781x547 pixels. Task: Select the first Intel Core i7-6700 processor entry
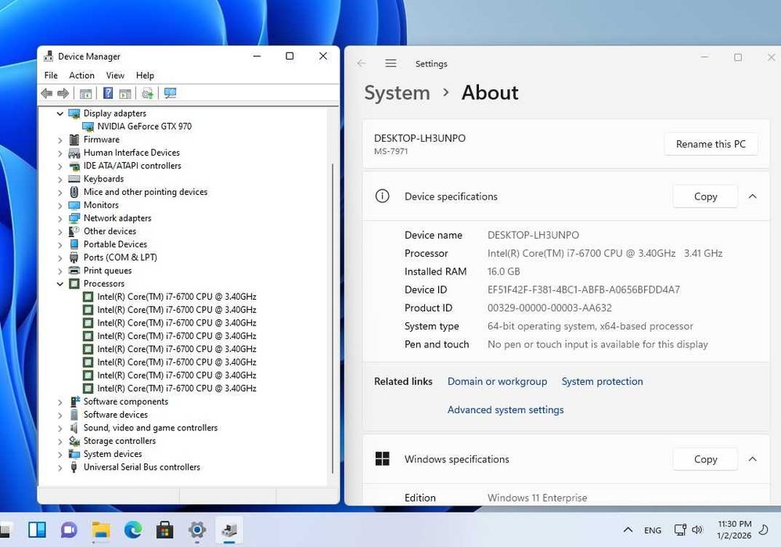[176, 297]
